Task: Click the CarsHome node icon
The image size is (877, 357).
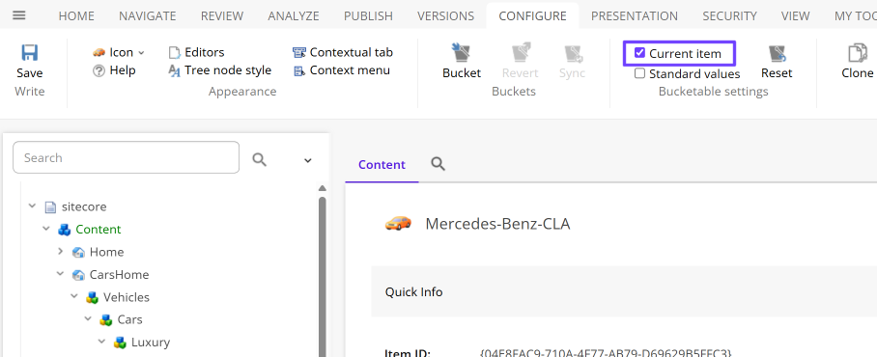Action: click(78, 275)
